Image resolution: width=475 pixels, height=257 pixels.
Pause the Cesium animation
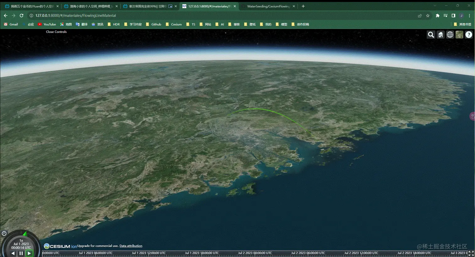click(21, 253)
